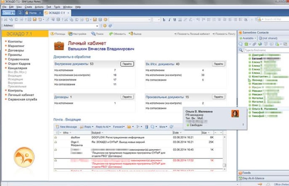The height and width of the screenshot is (186, 289).
Task: Toggle the Показать Личный кабинет checkbox
Action: 176,34
